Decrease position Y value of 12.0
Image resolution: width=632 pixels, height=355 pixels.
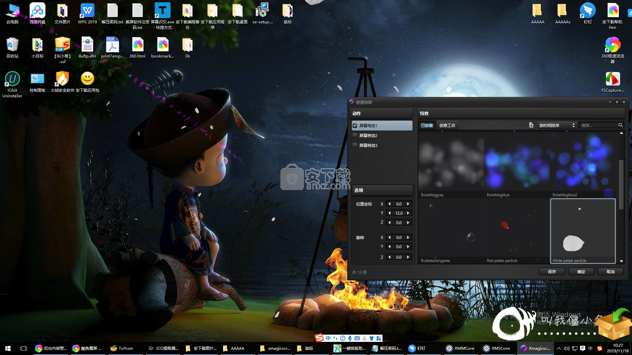(390, 213)
